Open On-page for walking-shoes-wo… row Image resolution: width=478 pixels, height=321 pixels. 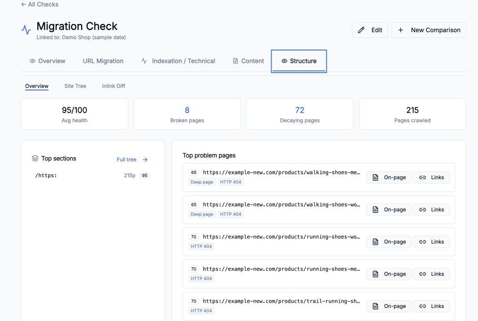(388, 210)
